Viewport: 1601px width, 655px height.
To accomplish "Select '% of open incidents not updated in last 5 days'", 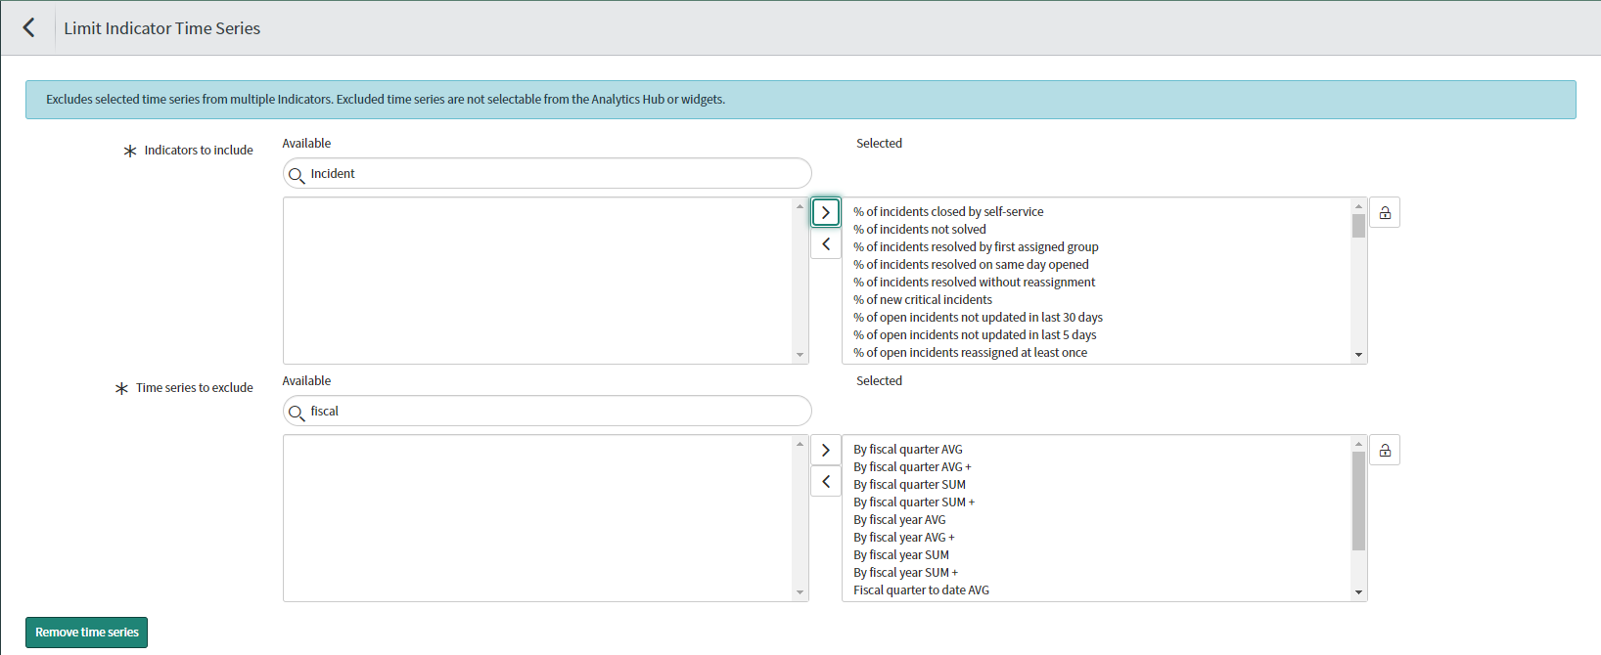I will point(975,335).
